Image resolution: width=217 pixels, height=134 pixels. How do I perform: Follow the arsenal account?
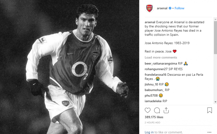(180, 8)
